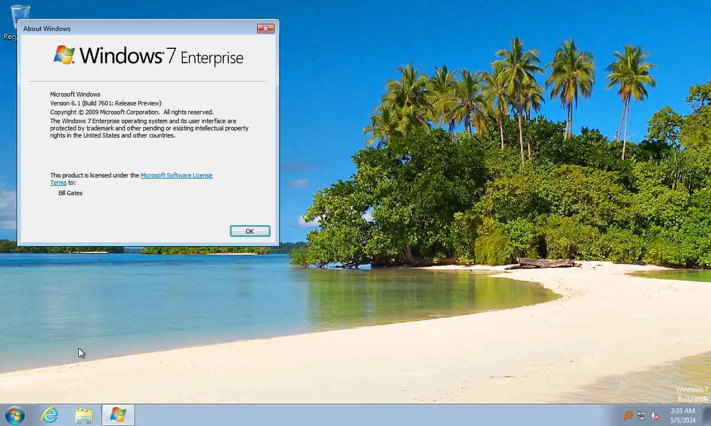Click the 'Windows 7 Enterprise' heading

(149, 55)
